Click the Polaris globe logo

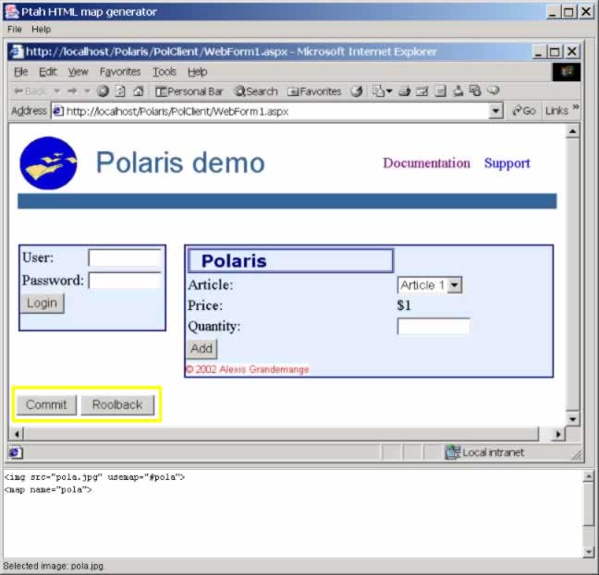[x=48, y=162]
